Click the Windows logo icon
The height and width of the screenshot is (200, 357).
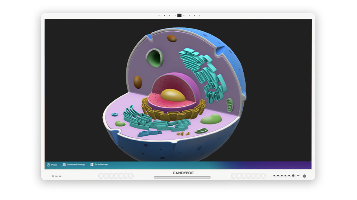[92, 165]
